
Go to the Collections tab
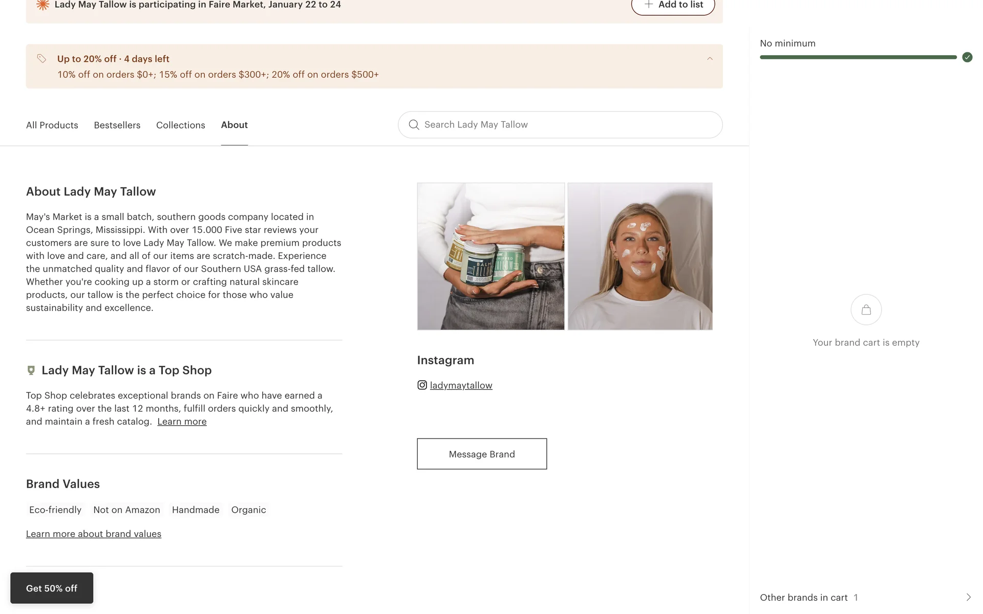coord(180,125)
